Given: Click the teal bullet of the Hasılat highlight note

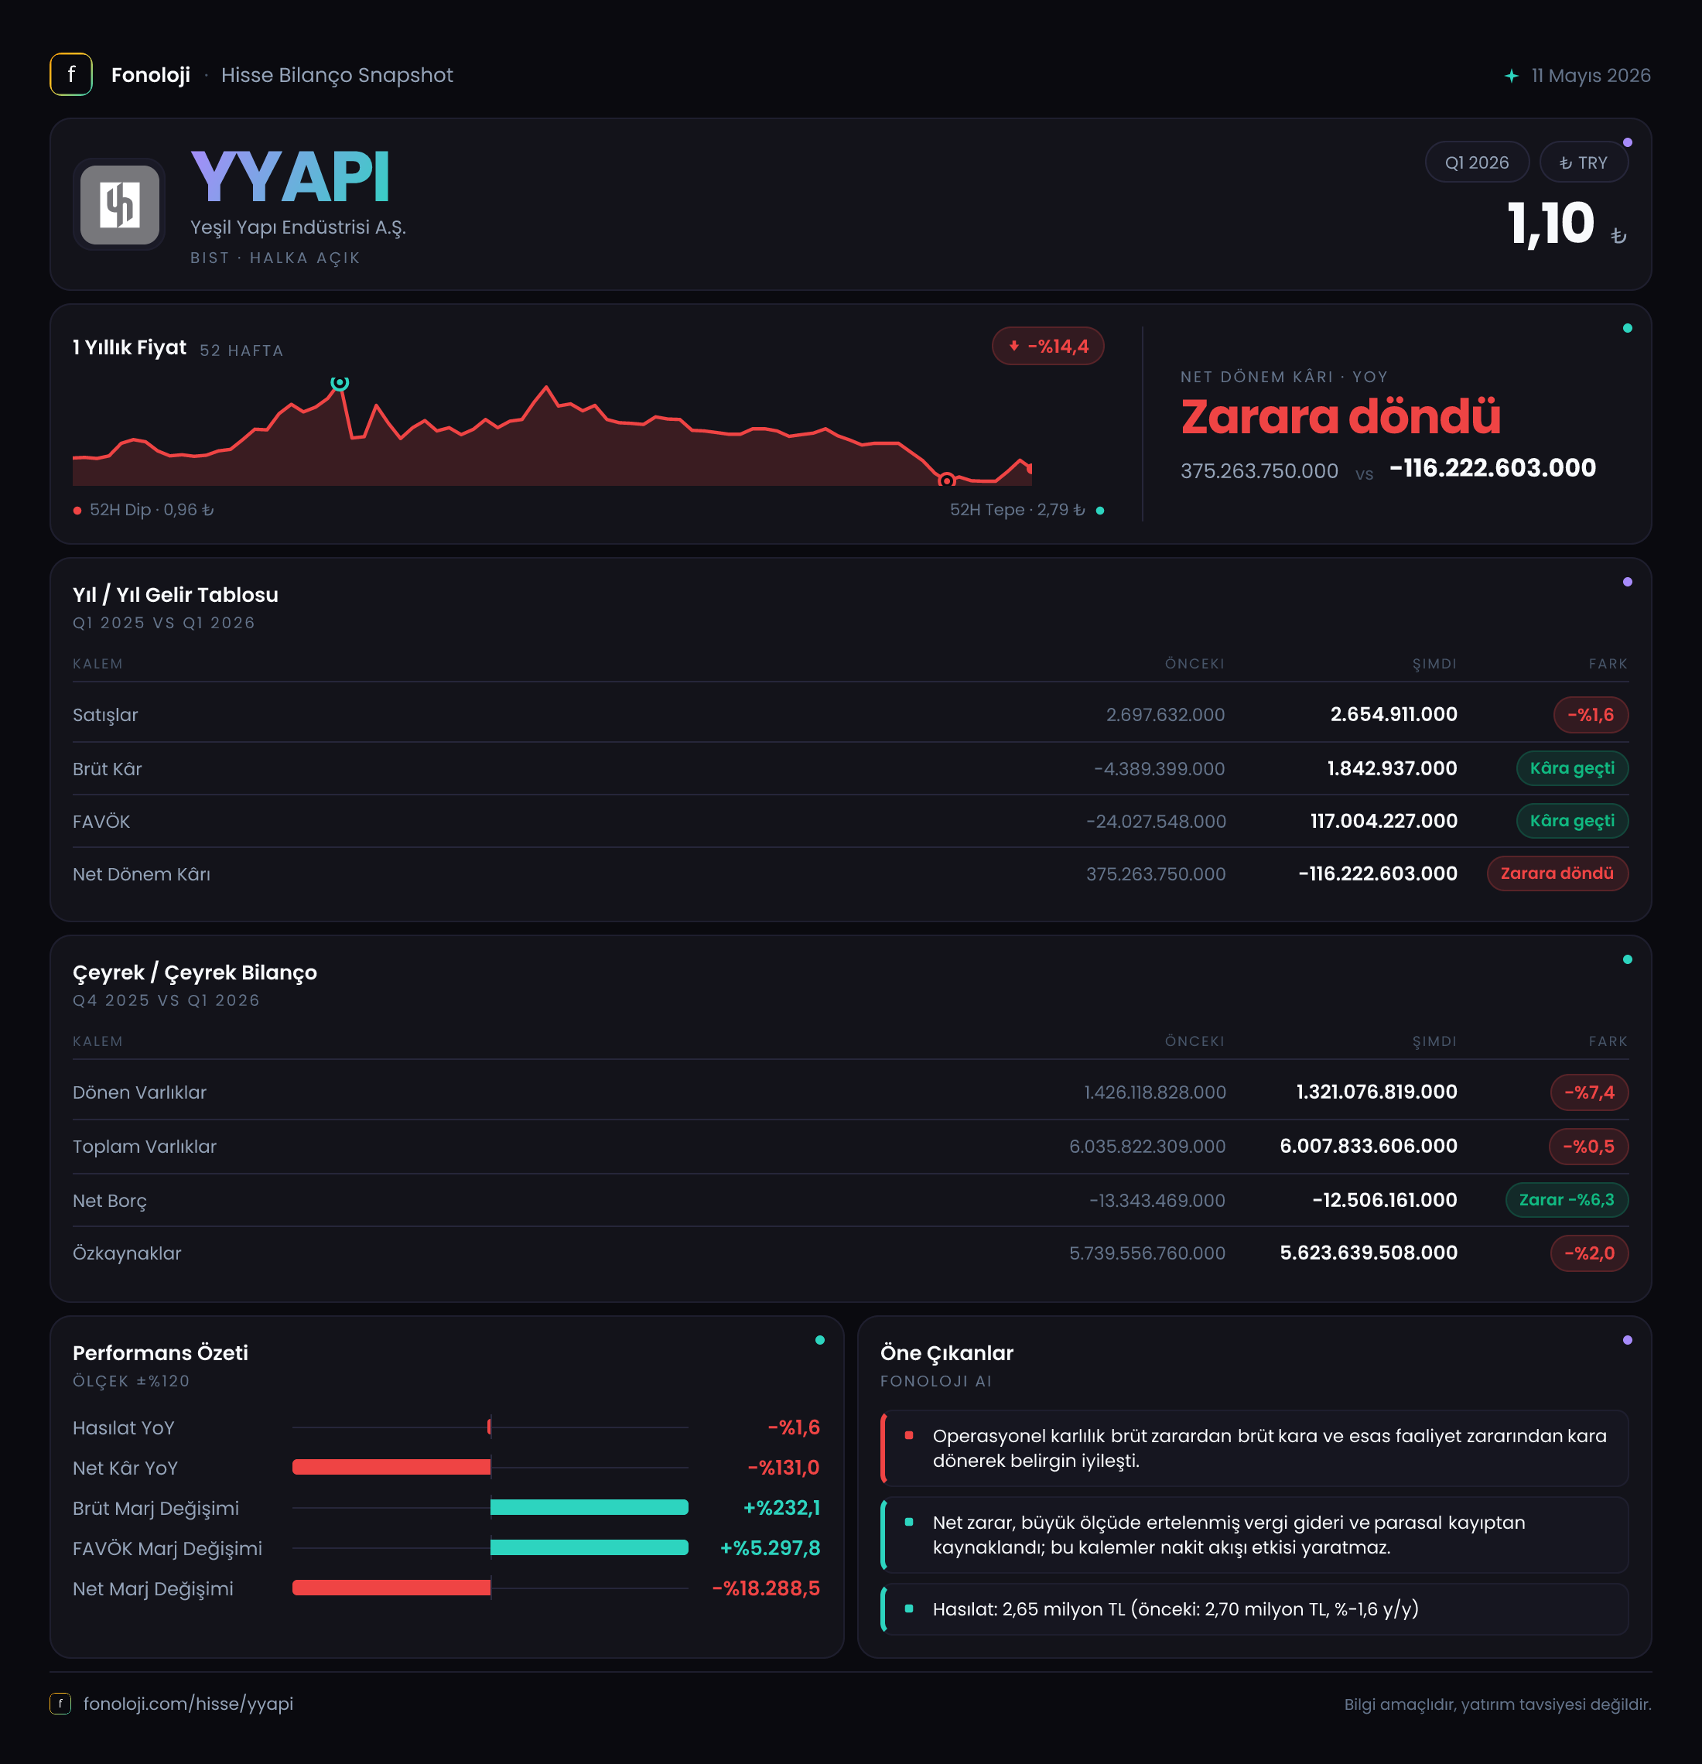Looking at the screenshot, I should point(909,1608).
